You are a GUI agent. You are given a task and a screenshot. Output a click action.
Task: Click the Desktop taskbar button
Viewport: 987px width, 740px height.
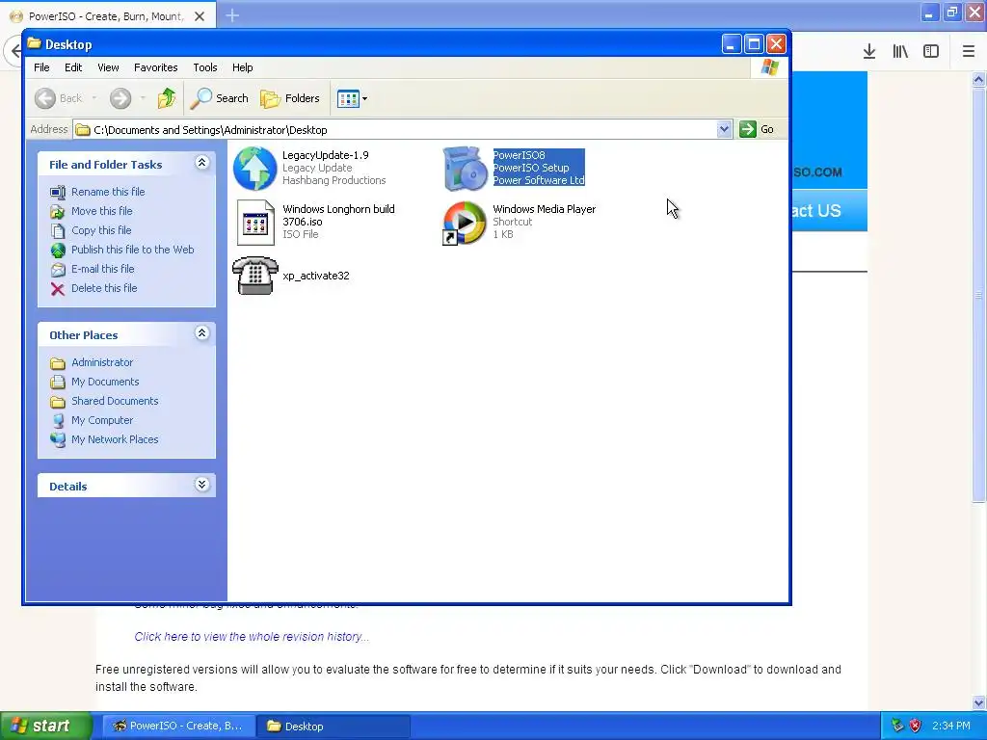point(333,726)
